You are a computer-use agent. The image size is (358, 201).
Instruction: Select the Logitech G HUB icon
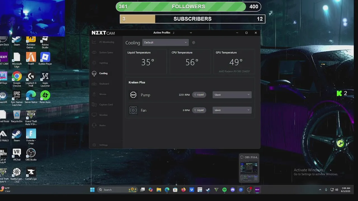(31, 80)
